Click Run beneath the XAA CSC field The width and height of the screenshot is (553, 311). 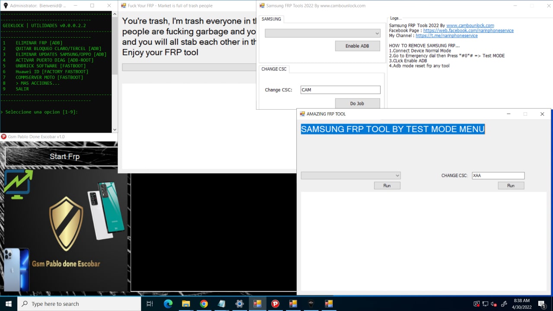point(511,185)
